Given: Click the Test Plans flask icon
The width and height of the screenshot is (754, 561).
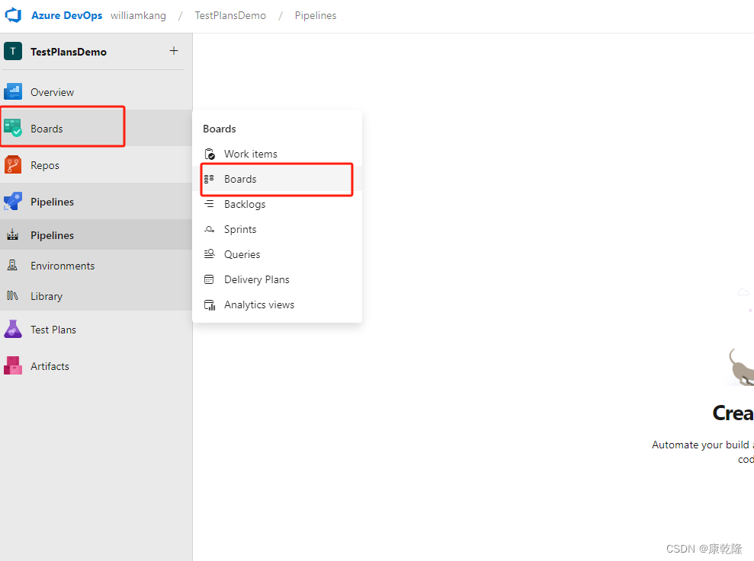Looking at the screenshot, I should pos(13,329).
